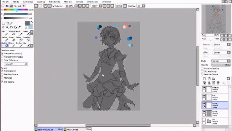Activate the move layer tool

pos(3,27)
